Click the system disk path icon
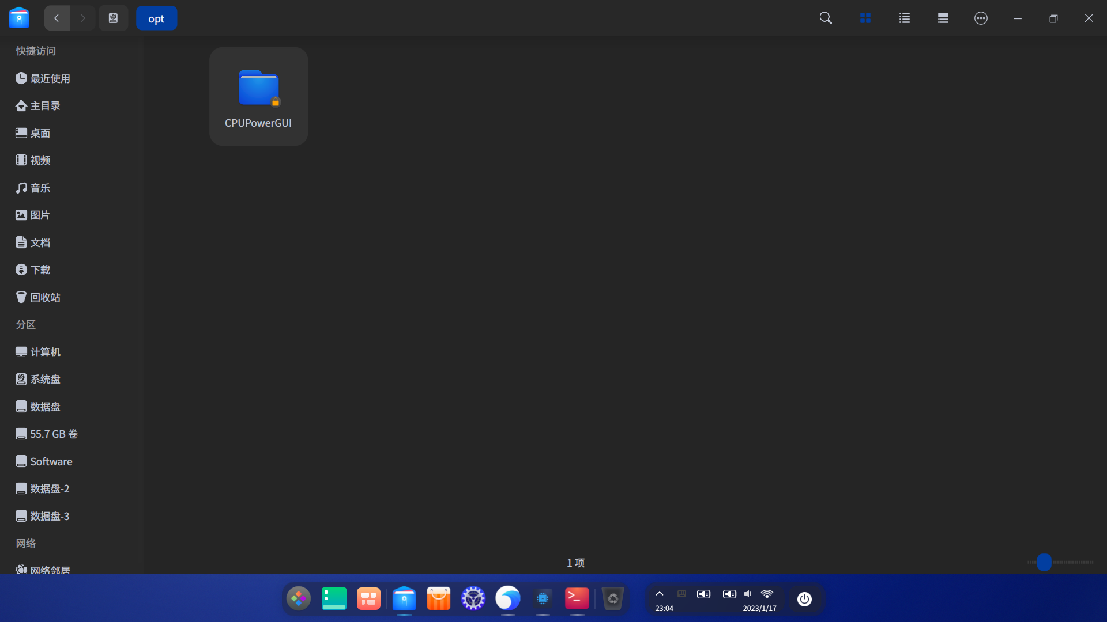 click(113, 18)
